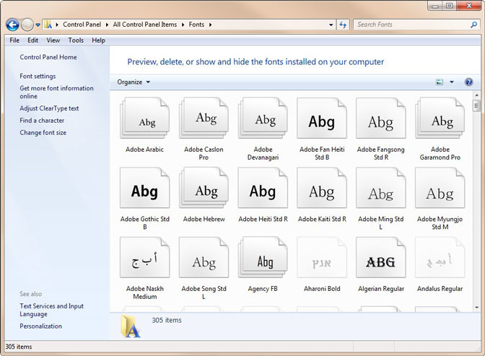
Task: Click the scrollbar up arrow
Action: click(476, 95)
